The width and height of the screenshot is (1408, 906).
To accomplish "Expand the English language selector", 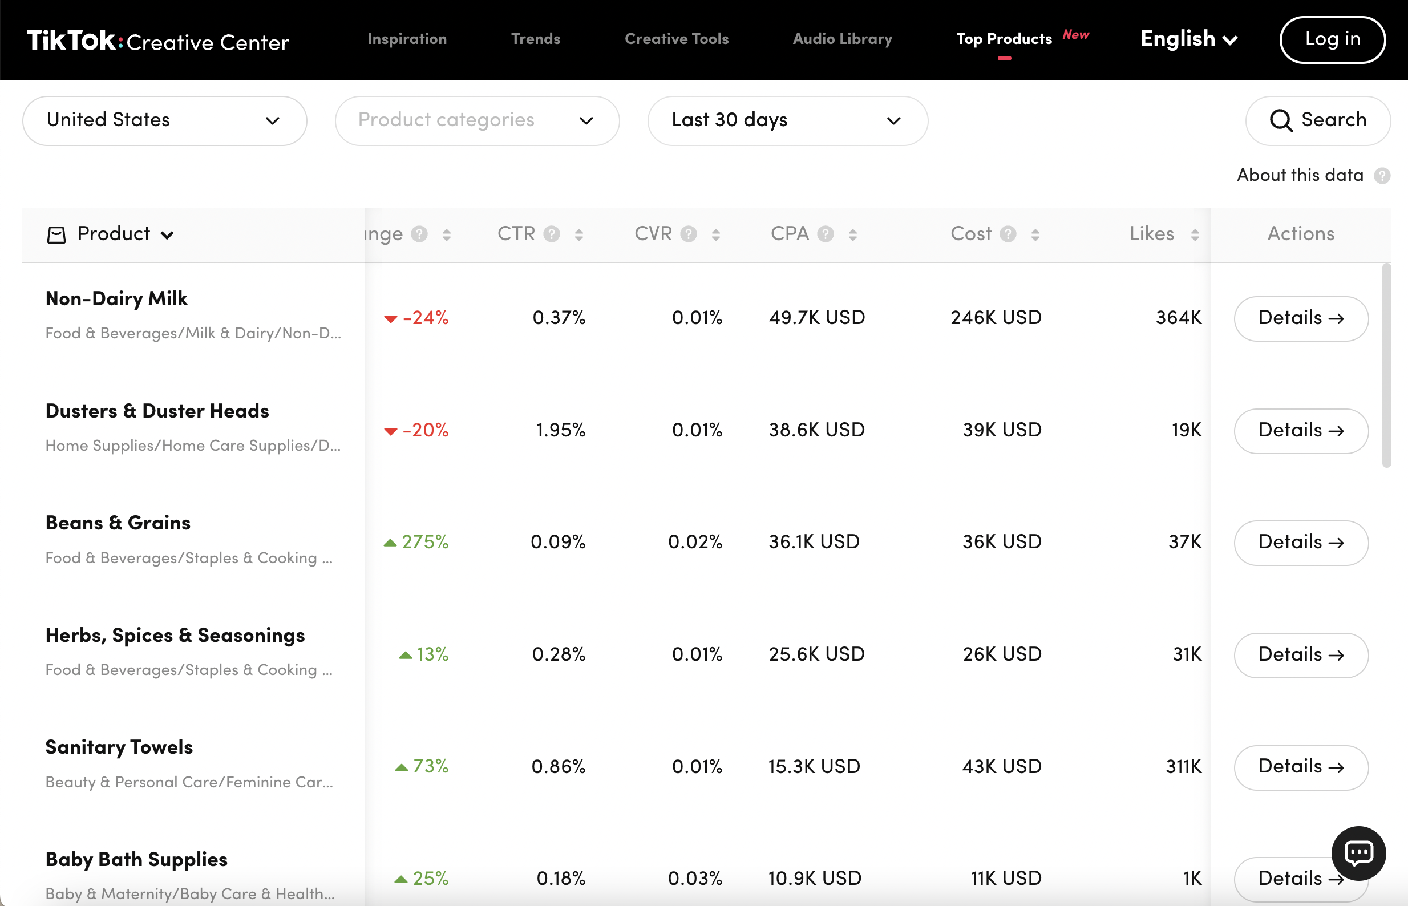I will coord(1188,39).
